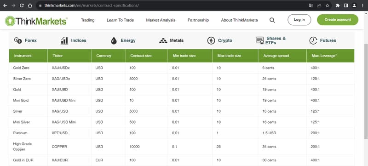Open Chrome three-dot menu
Screen dimensions: 368x166
click(x=362, y=6)
